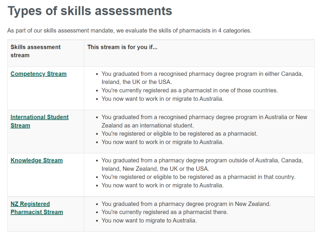326x237 pixels.
Task: Click the 'Types of skills assessments' heading
Action: click(90, 11)
